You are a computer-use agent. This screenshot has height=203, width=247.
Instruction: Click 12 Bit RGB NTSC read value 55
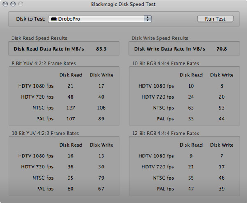(191, 178)
